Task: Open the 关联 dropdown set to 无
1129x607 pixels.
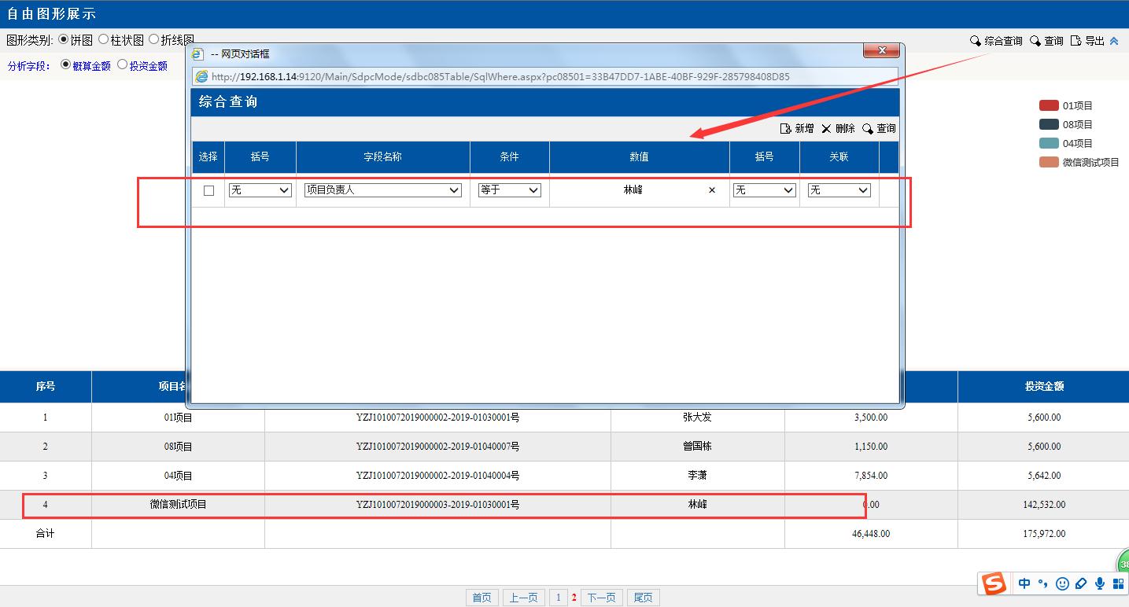Action: tap(839, 190)
